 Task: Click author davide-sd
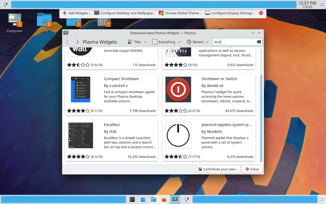click(x=215, y=86)
